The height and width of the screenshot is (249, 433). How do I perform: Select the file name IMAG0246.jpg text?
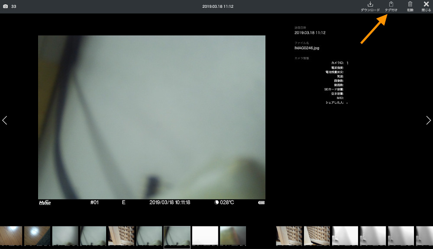click(x=307, y=48)
